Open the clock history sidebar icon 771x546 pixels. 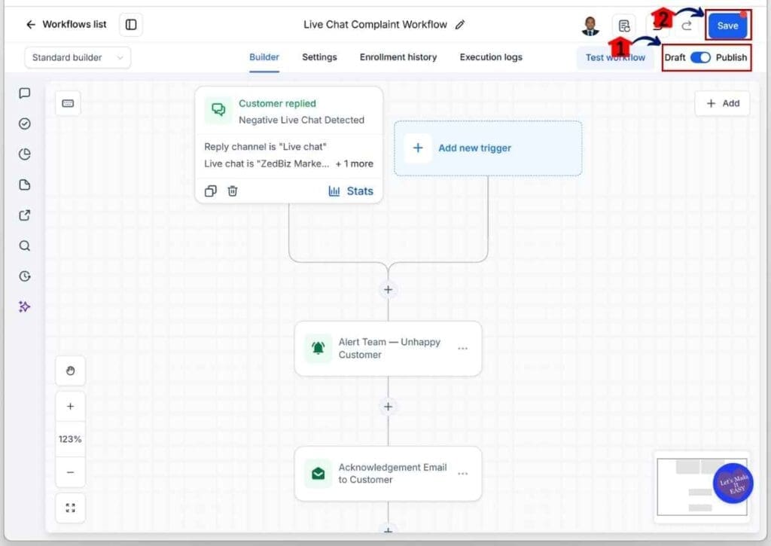[x=25, y=276]
